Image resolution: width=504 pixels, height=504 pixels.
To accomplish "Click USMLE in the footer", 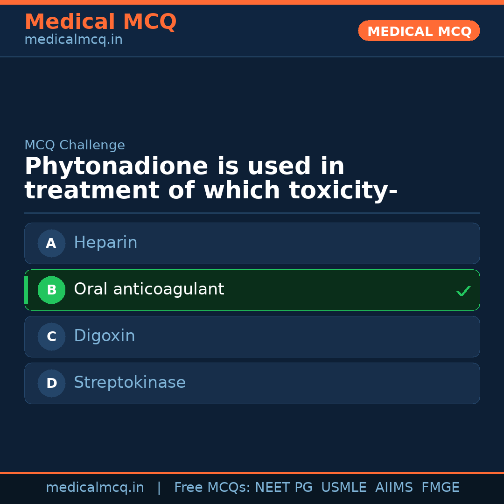I will tap(343, 488).
